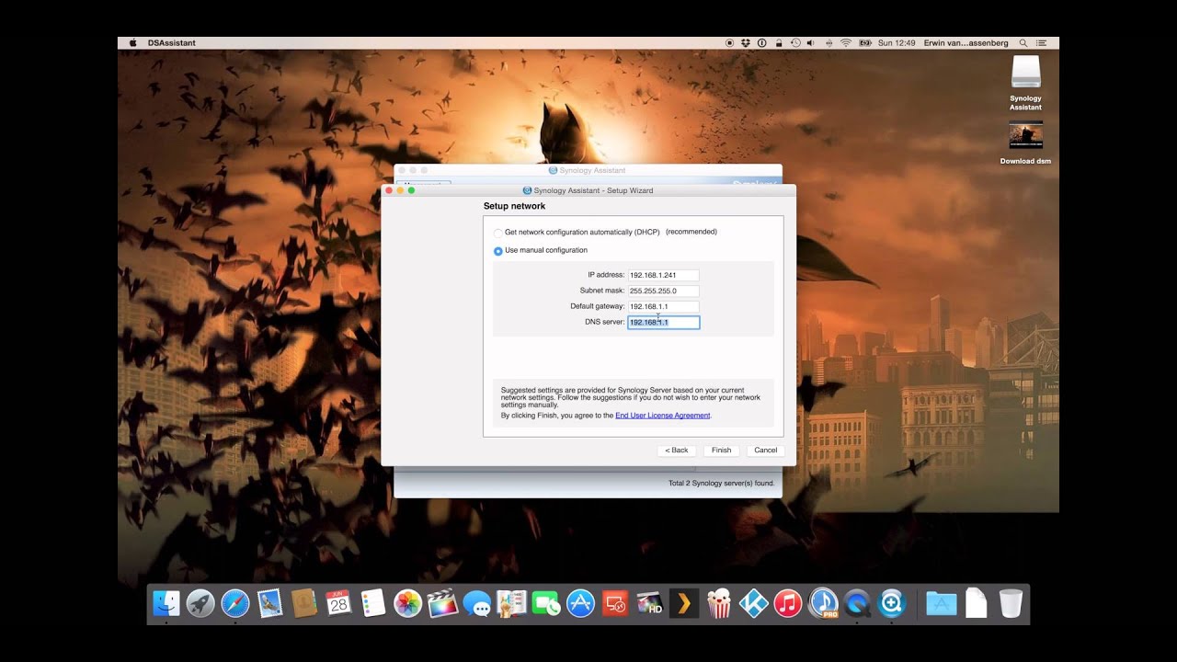Open user menu Erwin van...assenberg
The width and height of the screenshot is (1177, 662).
(966, 42)
